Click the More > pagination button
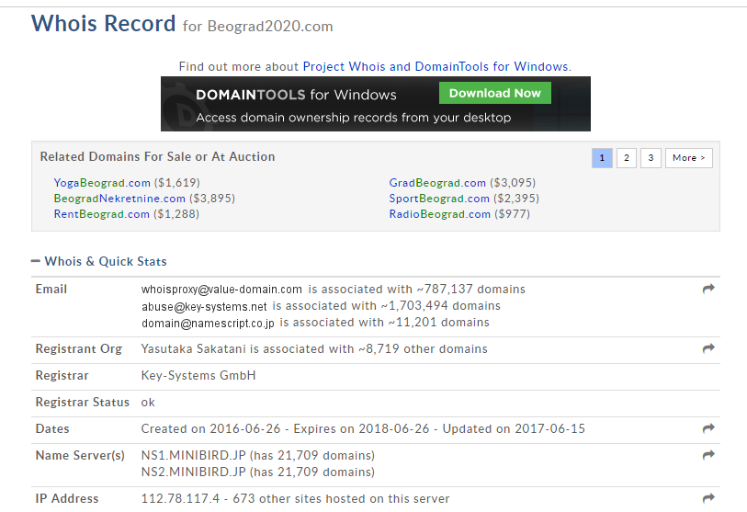 [689, 158]
